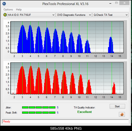
Task: Click the Peak Shift green level bar
Action: [39, 113]
